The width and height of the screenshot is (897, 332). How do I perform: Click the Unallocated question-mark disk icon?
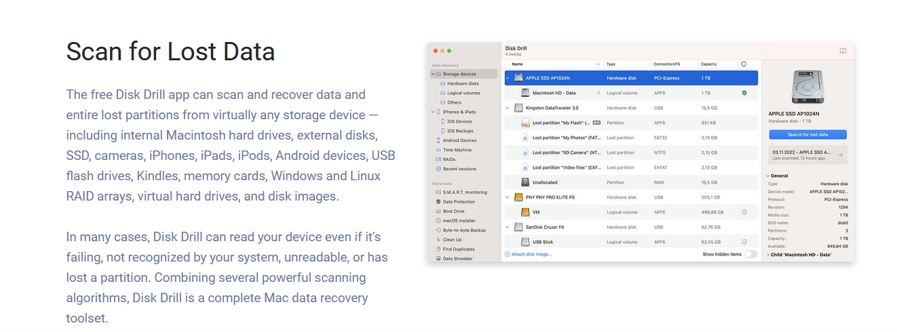[x=525, y=182]
